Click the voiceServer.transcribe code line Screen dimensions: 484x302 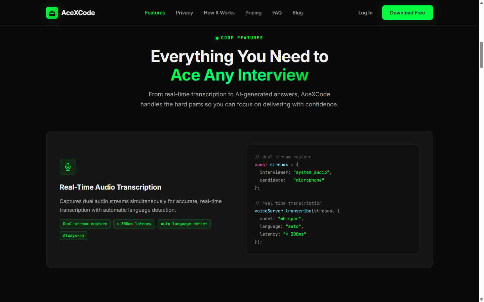297,211
